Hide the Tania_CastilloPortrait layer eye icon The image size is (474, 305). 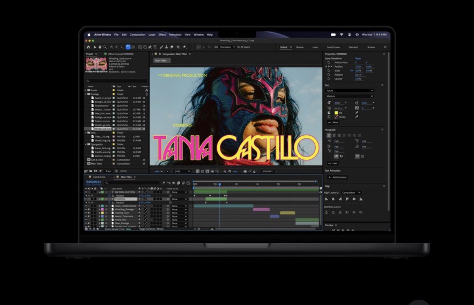tap(86, 206)
